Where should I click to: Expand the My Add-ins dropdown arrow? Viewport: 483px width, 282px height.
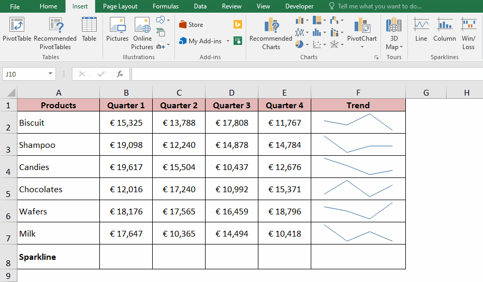click(228, 41)
